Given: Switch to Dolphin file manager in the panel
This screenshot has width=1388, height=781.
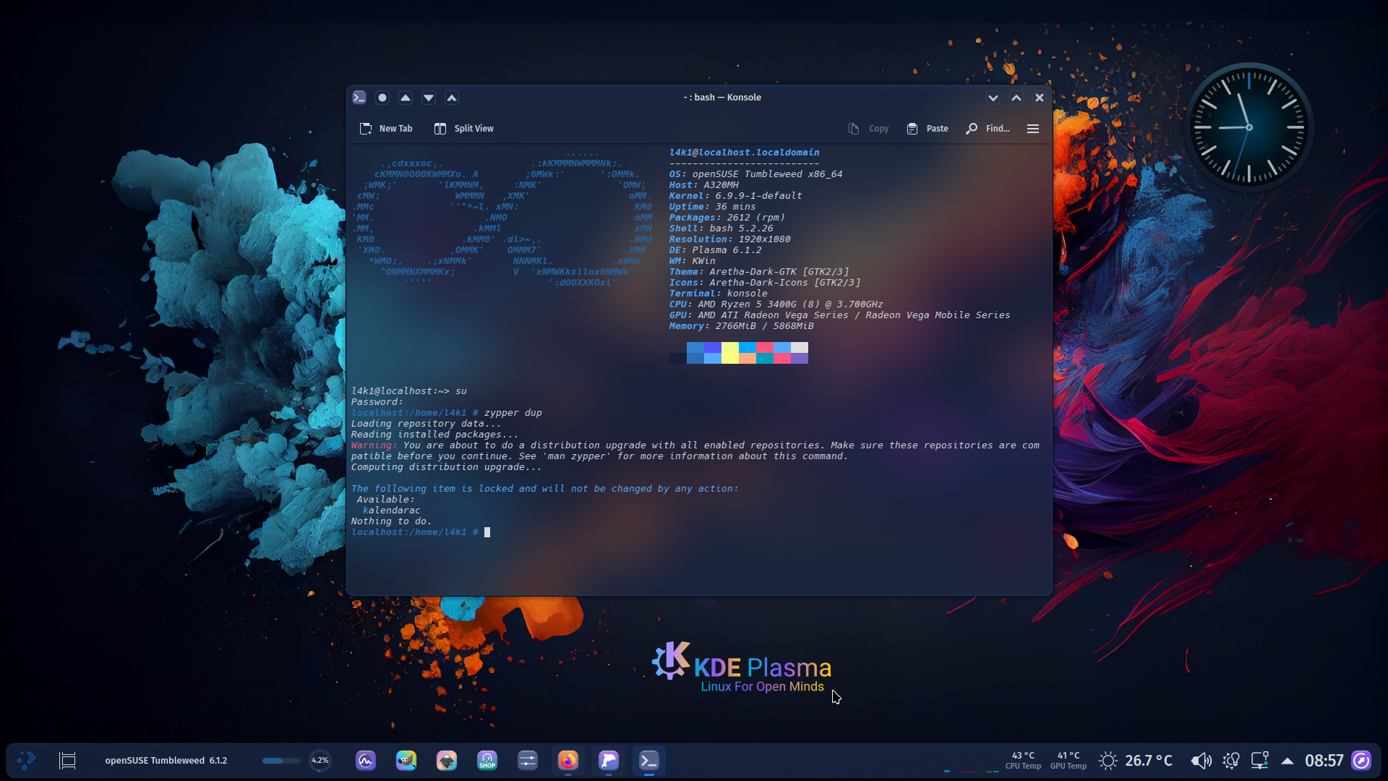Looking at the screenshot, I should point(609,761).
